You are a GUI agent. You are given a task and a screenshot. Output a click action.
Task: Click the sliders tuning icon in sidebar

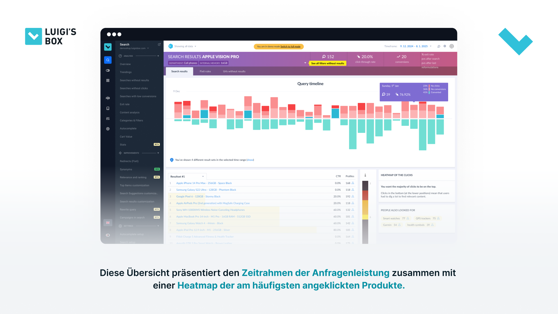tap(108, 119)
